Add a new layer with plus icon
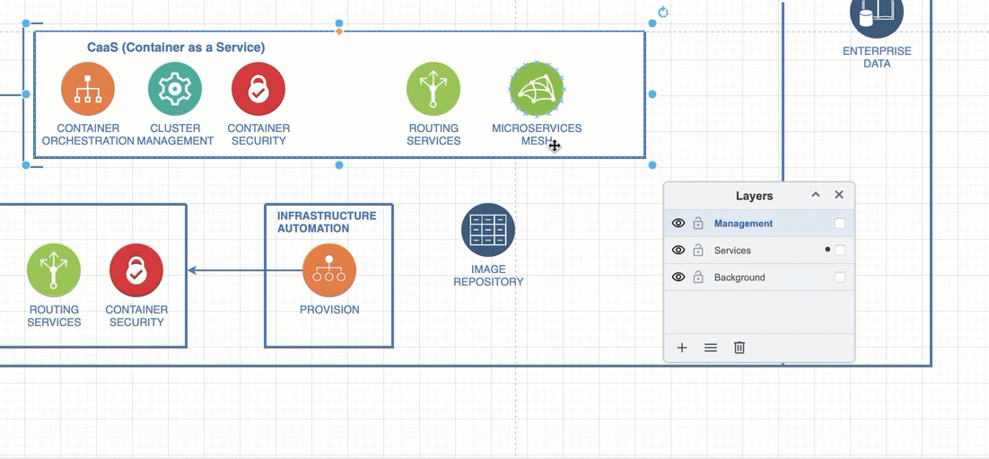This screenshot has height=459, width=989. click(x=682, y=348)
